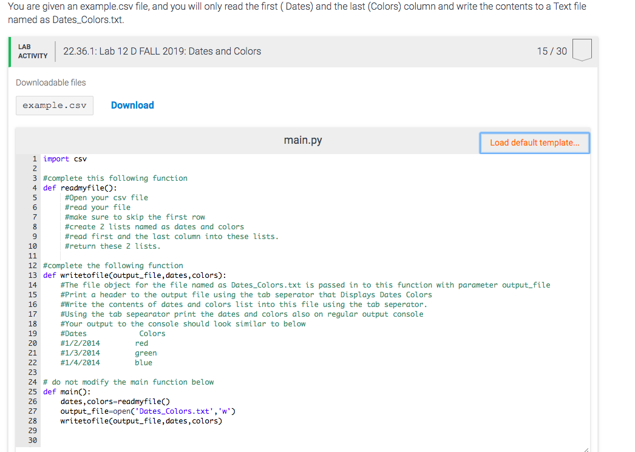Click the 15 / 30 score display
Viewport: 635px width, 452px height.
[552, 51]
